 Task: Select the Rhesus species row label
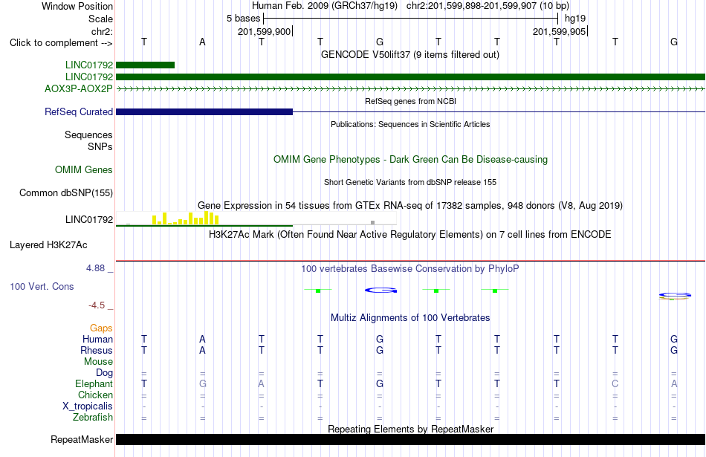97,350
